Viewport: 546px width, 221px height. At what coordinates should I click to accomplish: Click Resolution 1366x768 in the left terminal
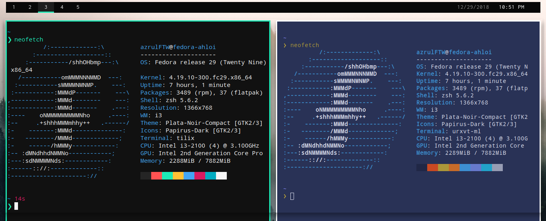pos(176,108)
